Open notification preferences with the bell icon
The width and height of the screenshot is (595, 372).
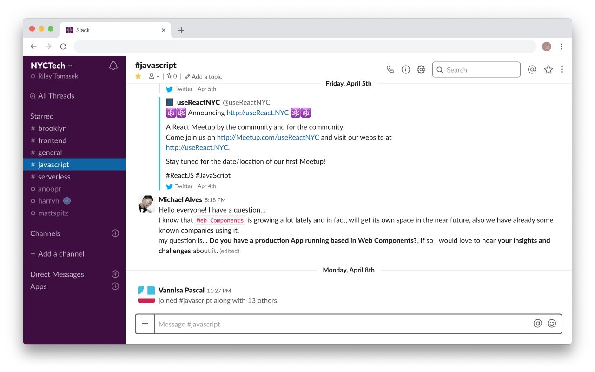click(113, 65)
